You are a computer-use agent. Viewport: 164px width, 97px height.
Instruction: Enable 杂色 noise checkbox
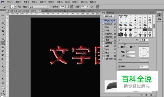point(103,46)
